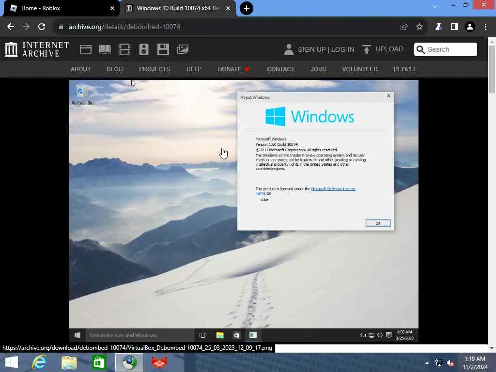Open the Software floppy disk icon
Viewport: 496px width, 372px height.
pos(163,49)
